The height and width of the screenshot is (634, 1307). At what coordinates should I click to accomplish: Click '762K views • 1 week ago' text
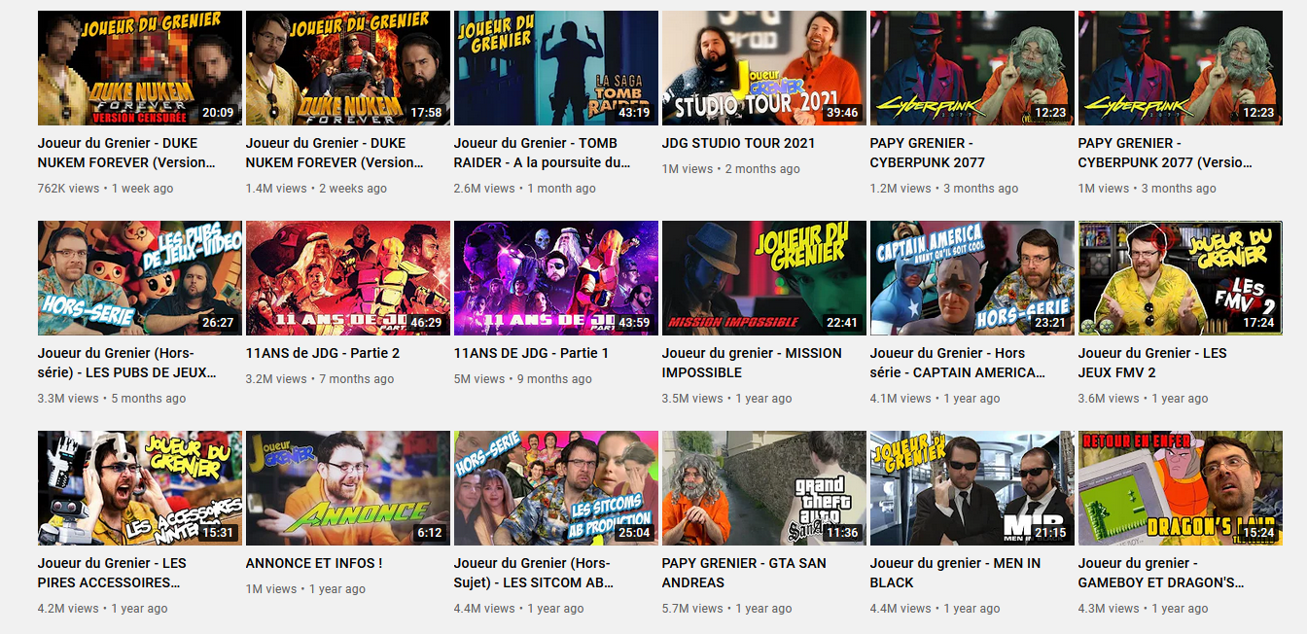tap(106, 189)
